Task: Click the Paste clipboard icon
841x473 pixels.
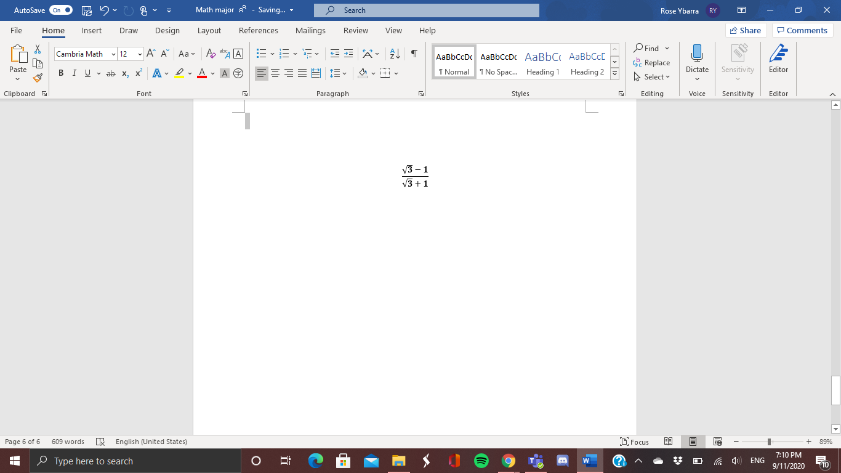Action: pyautogui.click(x=18, y=54)
